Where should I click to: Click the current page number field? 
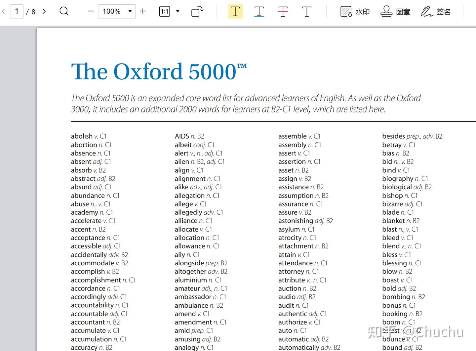click(17, 12)
